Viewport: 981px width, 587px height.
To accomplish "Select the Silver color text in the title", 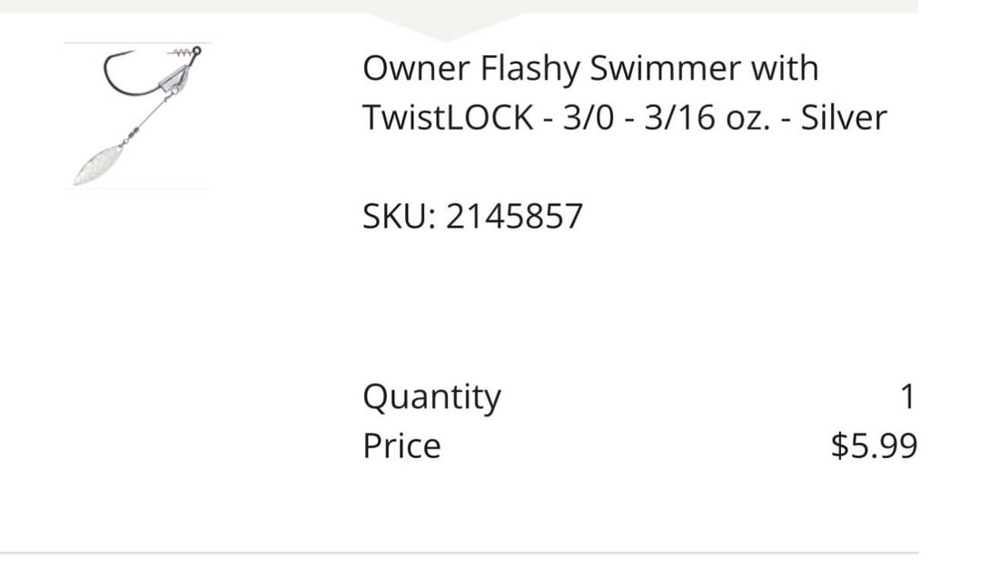I will pyautogui.click(x=843, y=118).
